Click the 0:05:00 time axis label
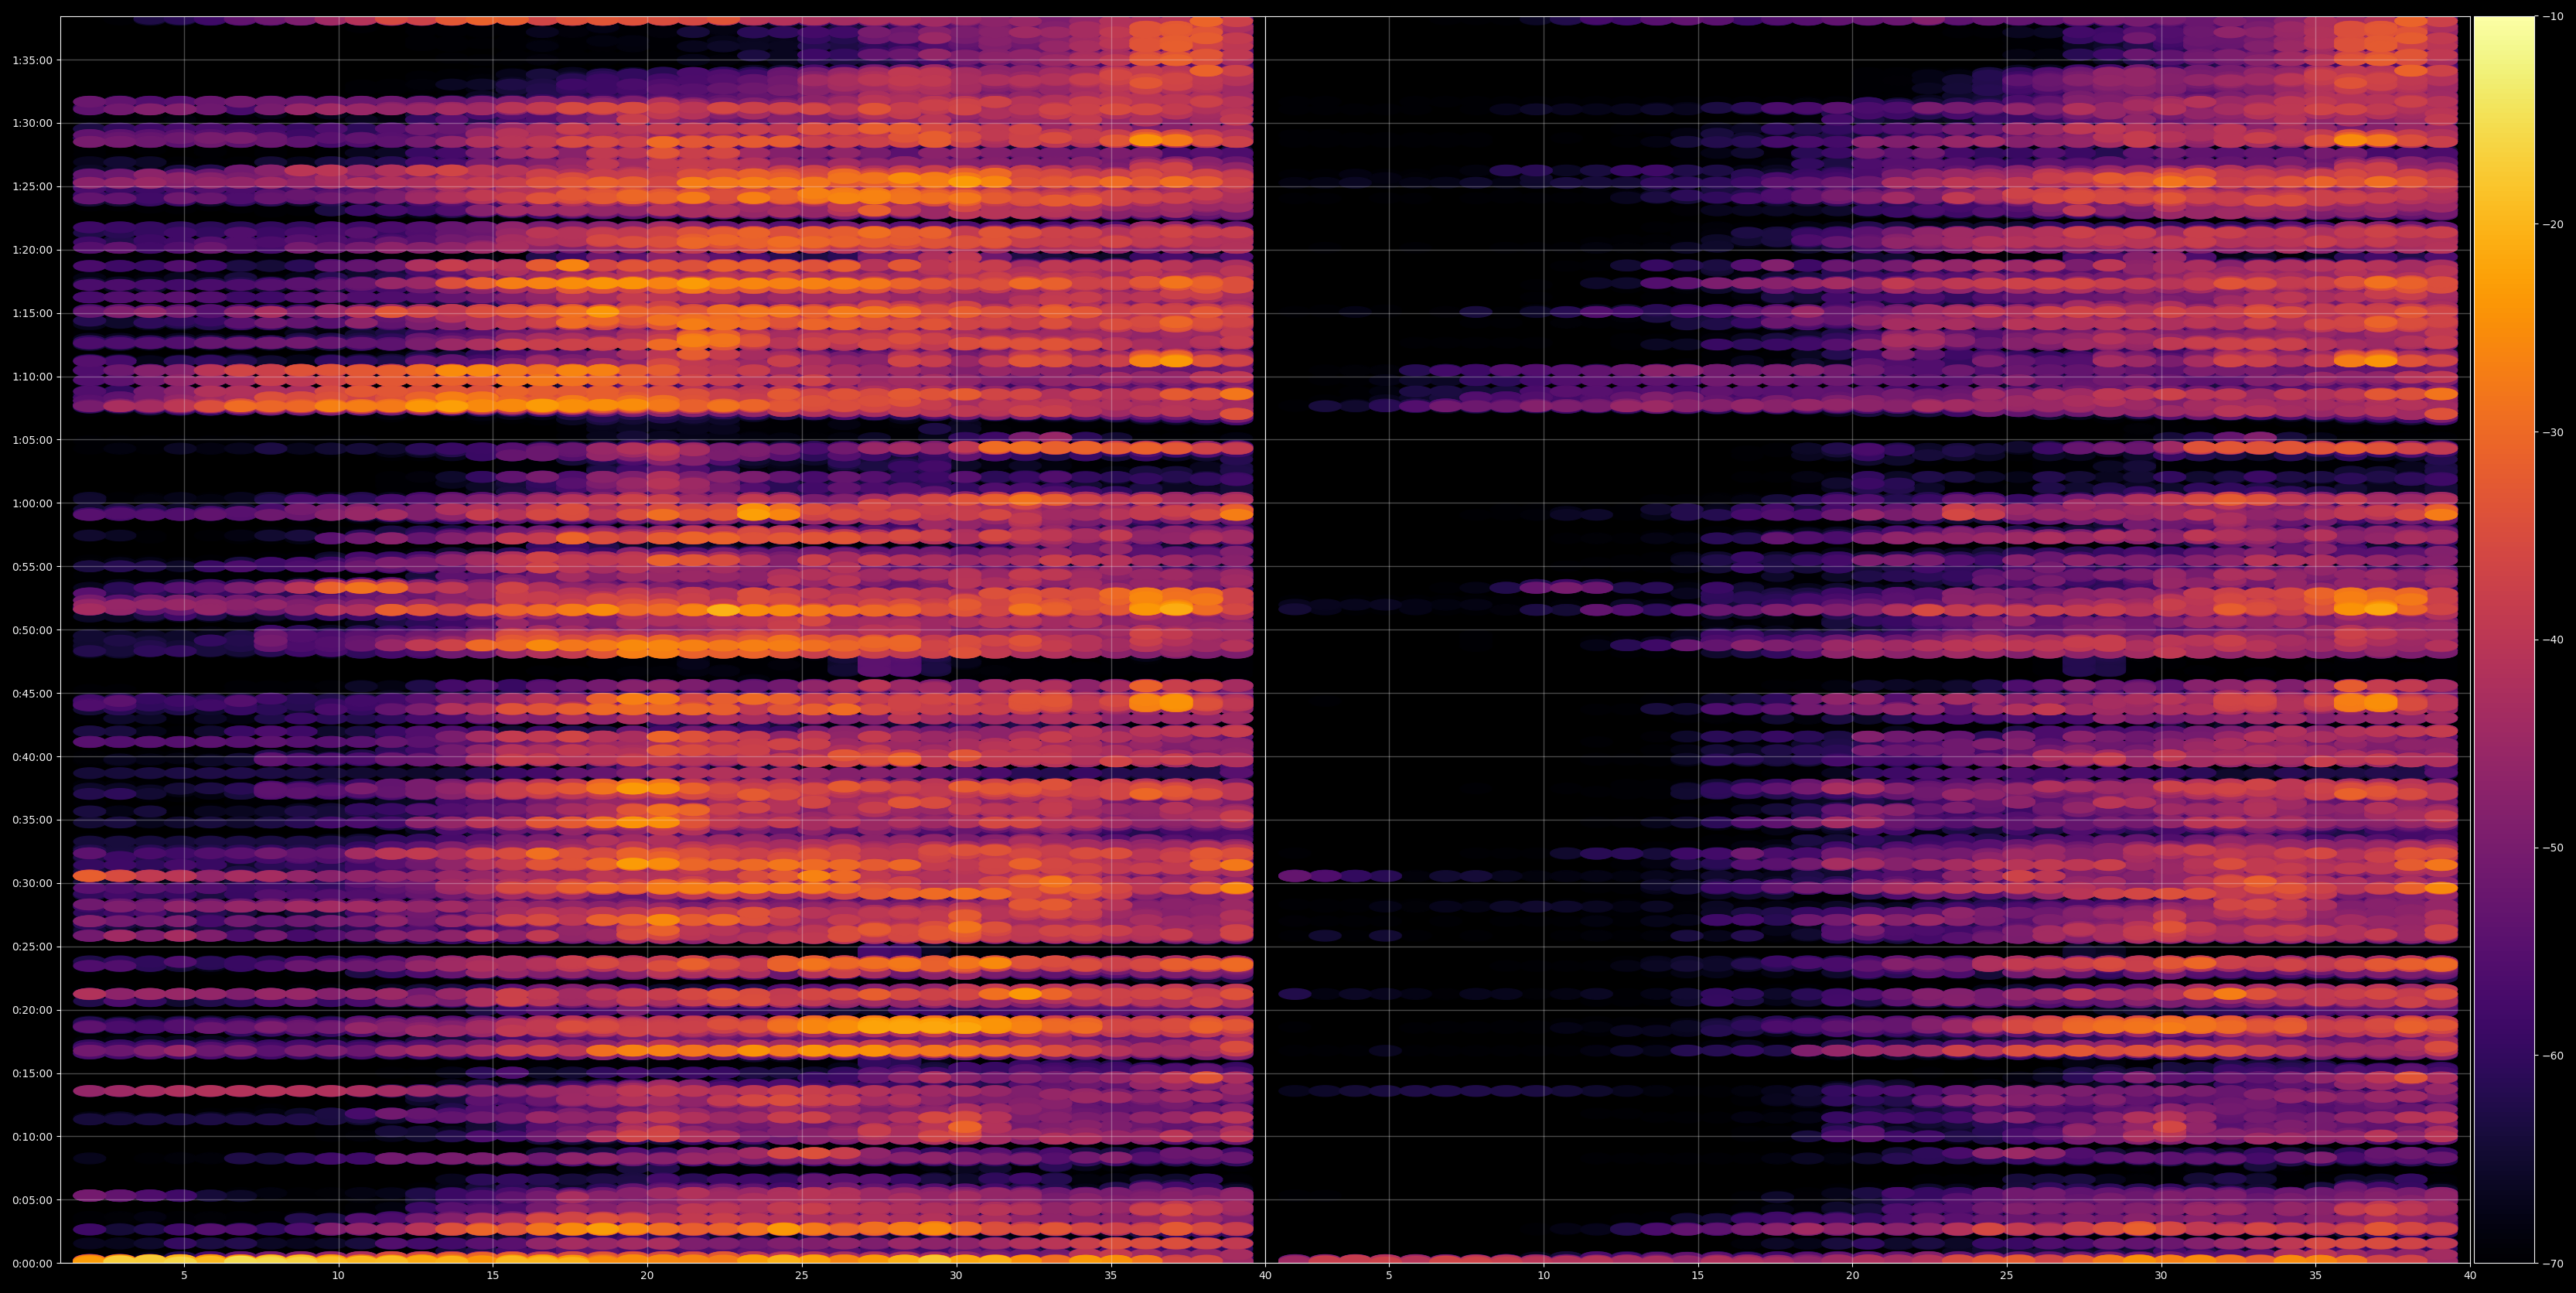 click(32, 1200)
